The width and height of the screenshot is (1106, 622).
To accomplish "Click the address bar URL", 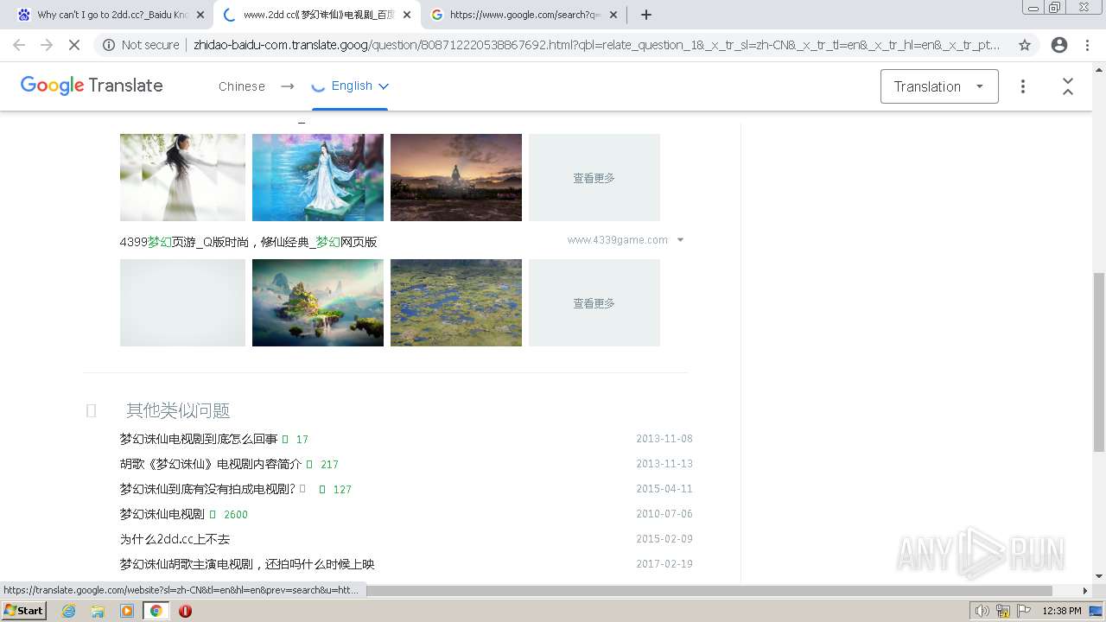I will tap(596, 45).
